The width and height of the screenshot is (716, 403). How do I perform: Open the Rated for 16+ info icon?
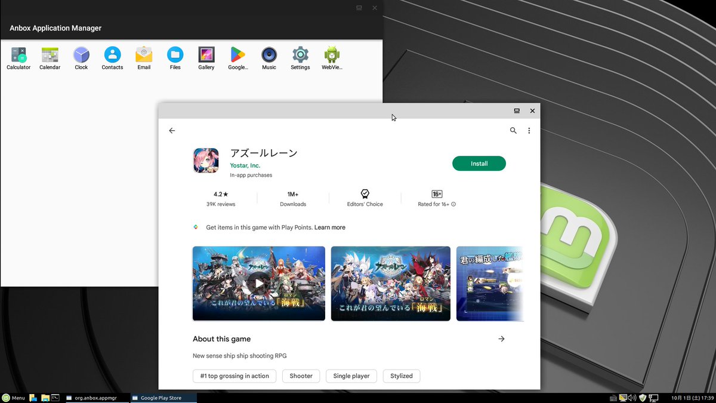coord(453,204)
